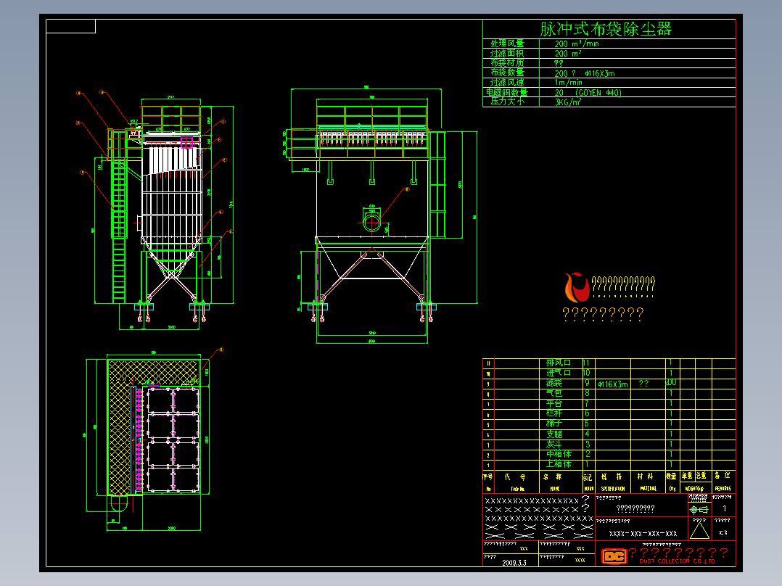782x586 pixels.
Task: Click the yellow triangle symbol in title block
Action: 699,529
